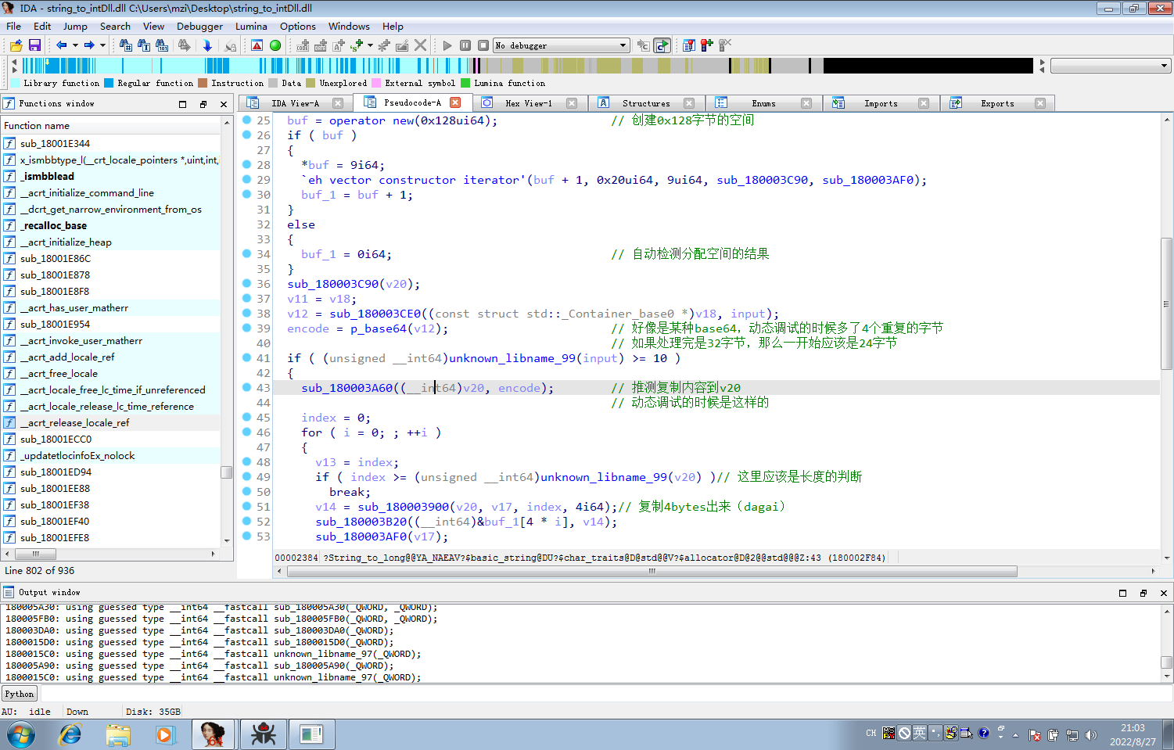The image size is (1174, 750).
Task: Open Internet Explorer from taskbar
Action: pos(70,734)
